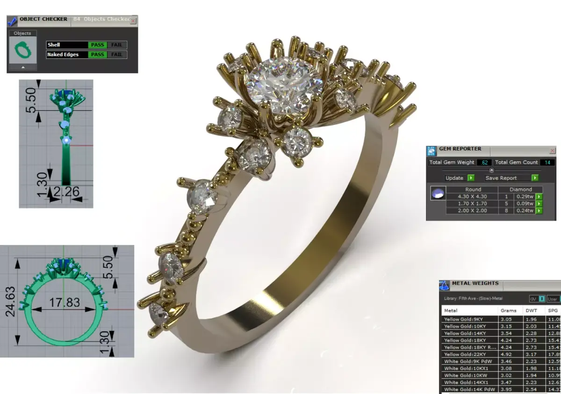
Task: Collapse the Objects list arrow
Action: coord(22,67)
